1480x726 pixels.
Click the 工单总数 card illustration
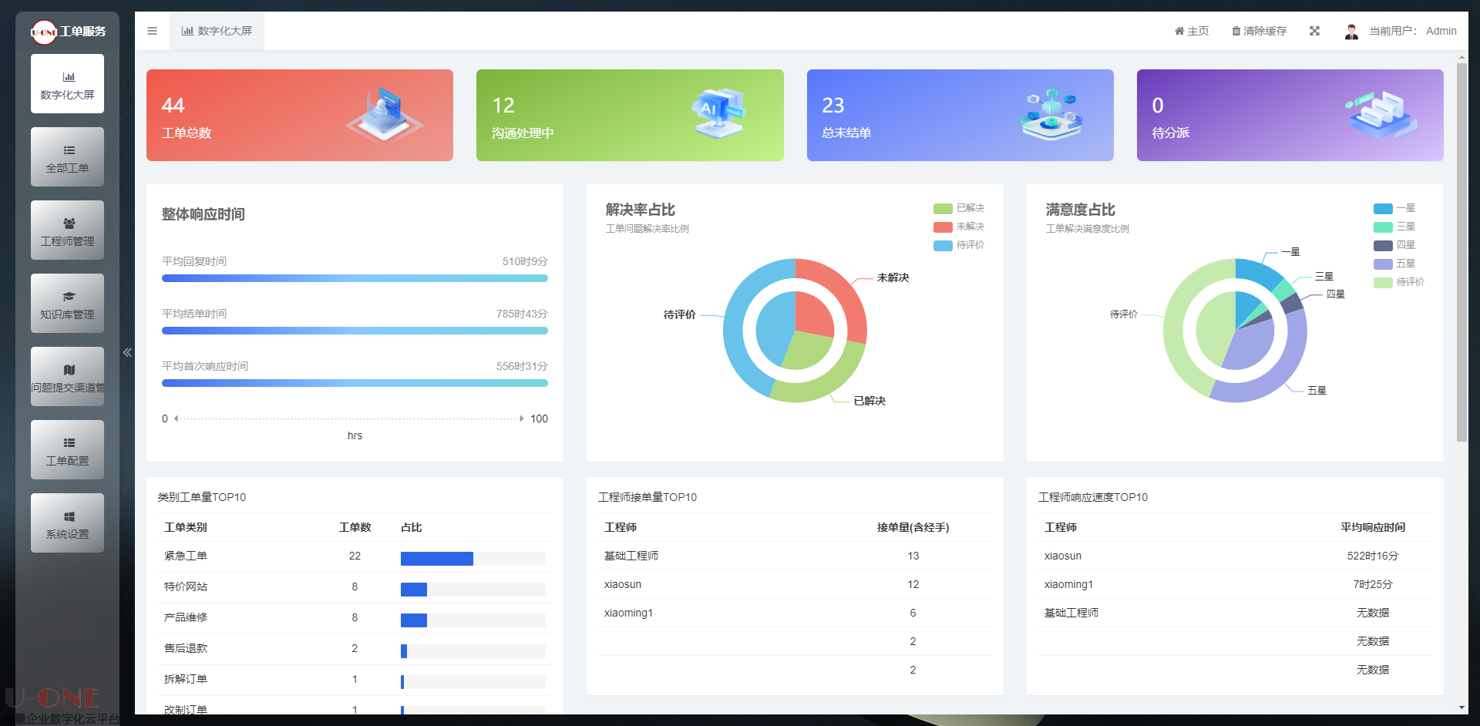(x=384, y=115)
